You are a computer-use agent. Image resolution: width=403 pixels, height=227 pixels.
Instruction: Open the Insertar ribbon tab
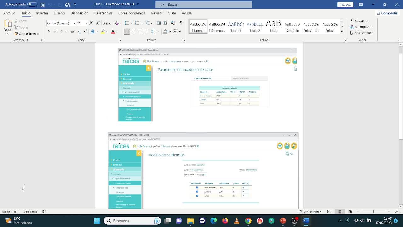42,13
